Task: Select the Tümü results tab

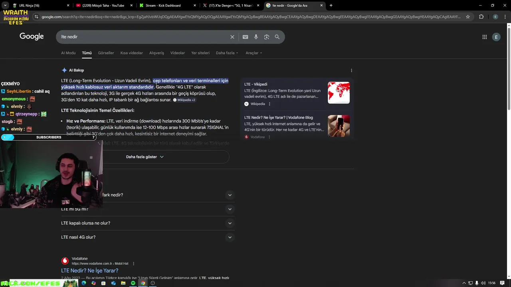Action: (x=87, y=53)
